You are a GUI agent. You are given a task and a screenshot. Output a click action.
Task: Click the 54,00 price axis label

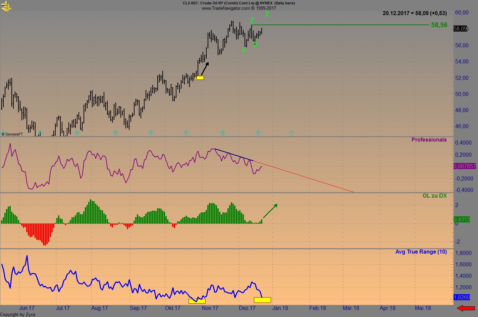(x=462, y=61)
